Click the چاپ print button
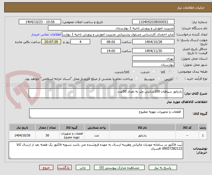 point(83,168)
